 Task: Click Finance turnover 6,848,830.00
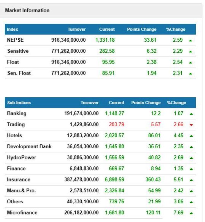pos(84,169)
